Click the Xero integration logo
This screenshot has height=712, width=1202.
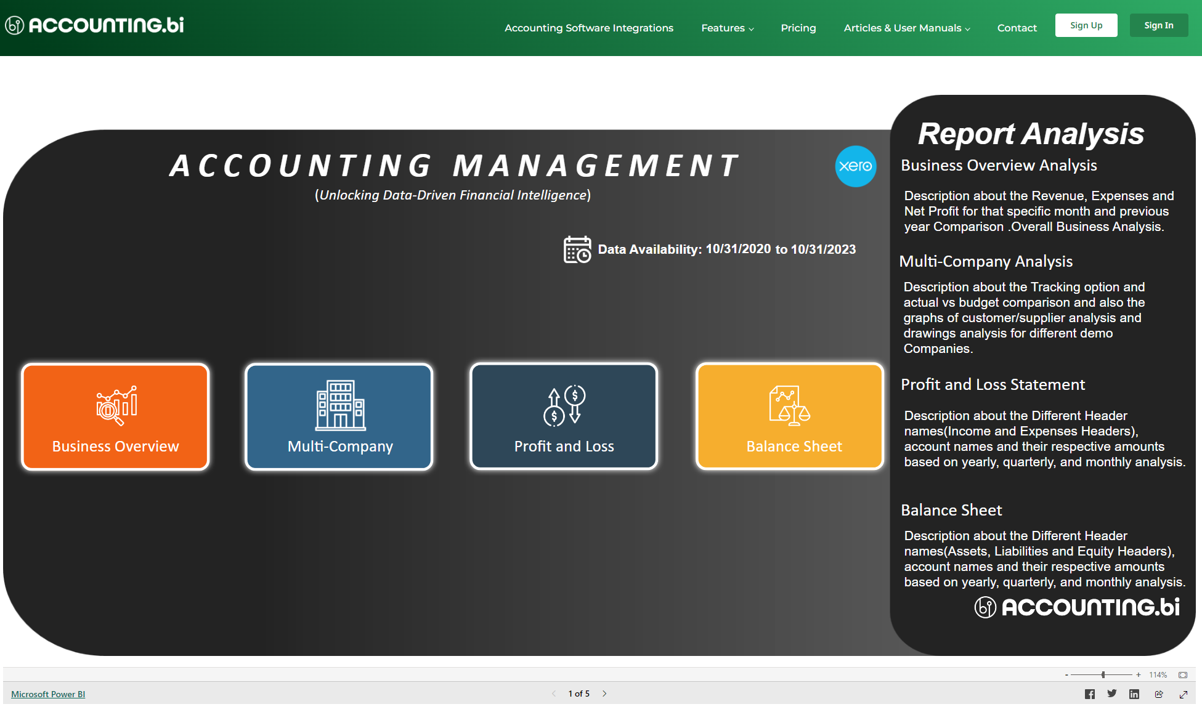click(x=856, y=166)
